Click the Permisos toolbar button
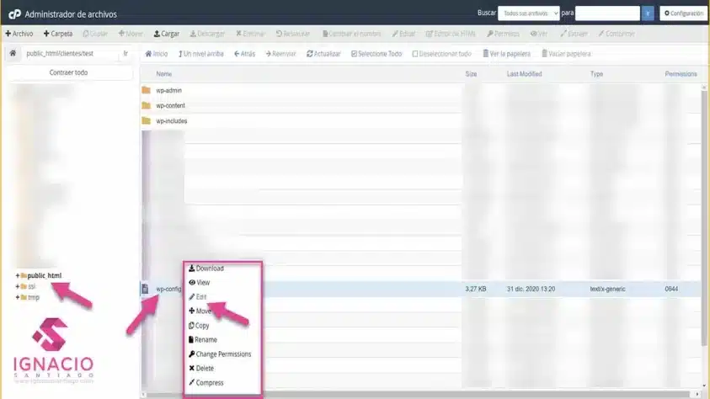Image resolution: width=710 pixels, height=399 pixels. point(503,34)
